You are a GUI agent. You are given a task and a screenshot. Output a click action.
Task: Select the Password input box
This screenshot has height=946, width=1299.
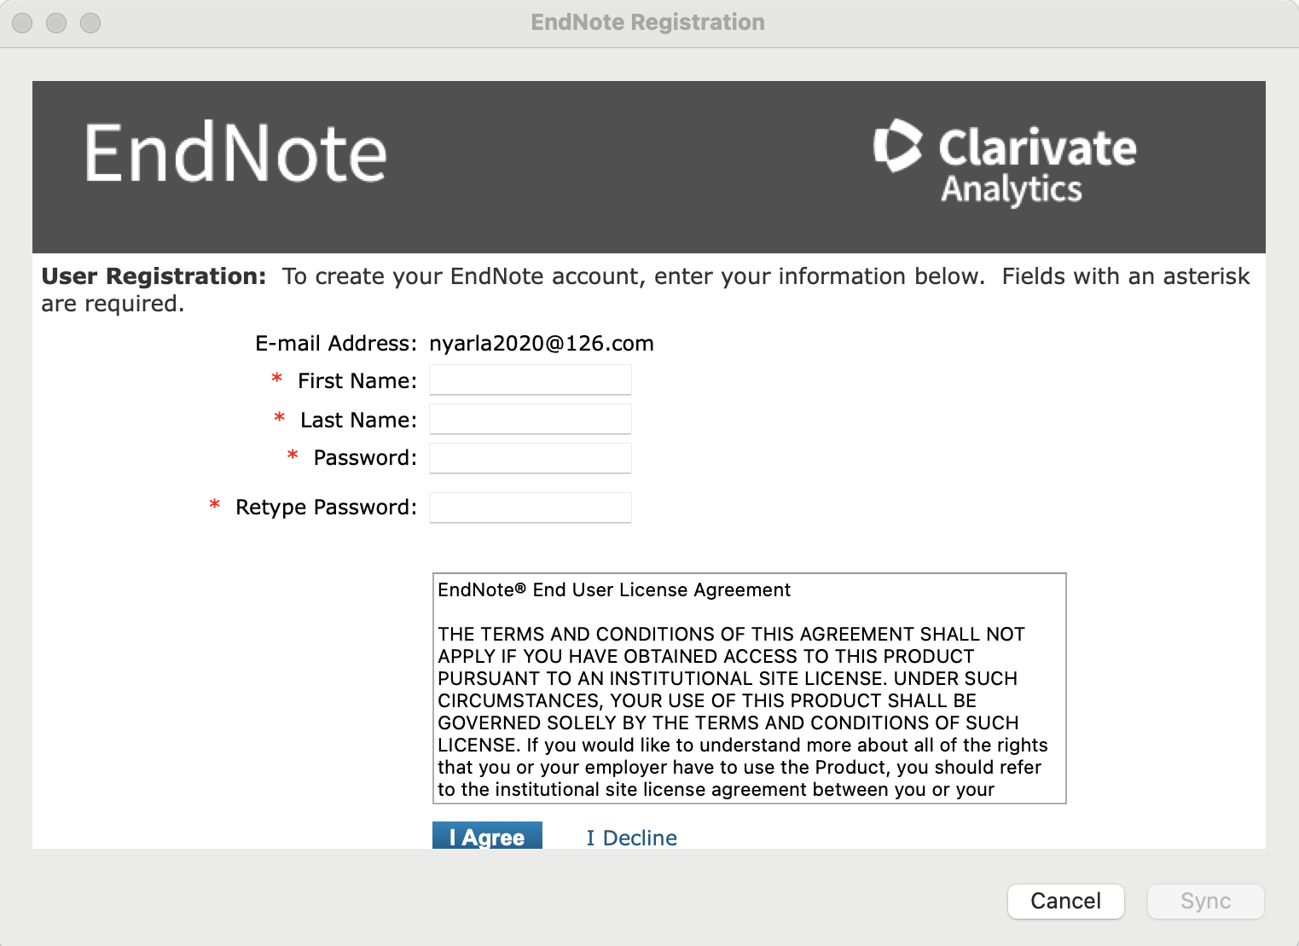(x=530, y=458)
